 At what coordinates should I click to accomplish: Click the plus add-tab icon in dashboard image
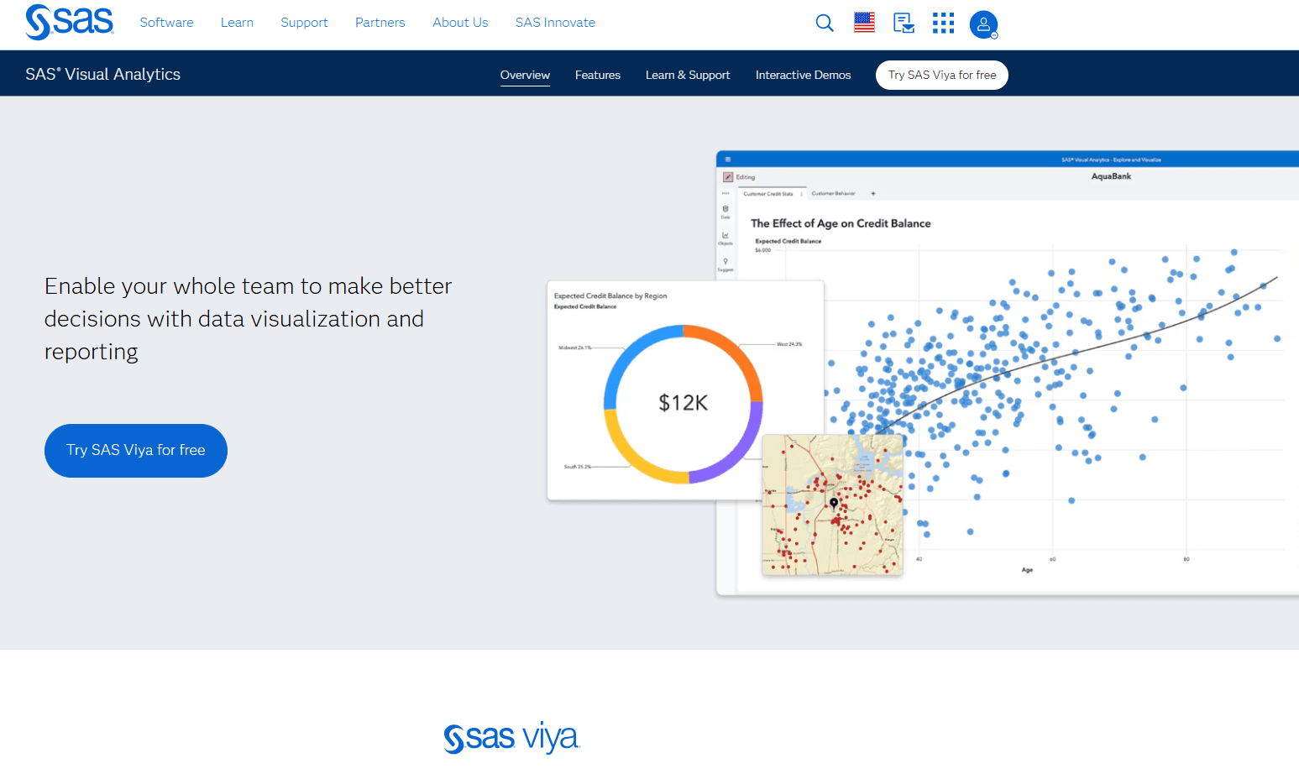point(873,193)
